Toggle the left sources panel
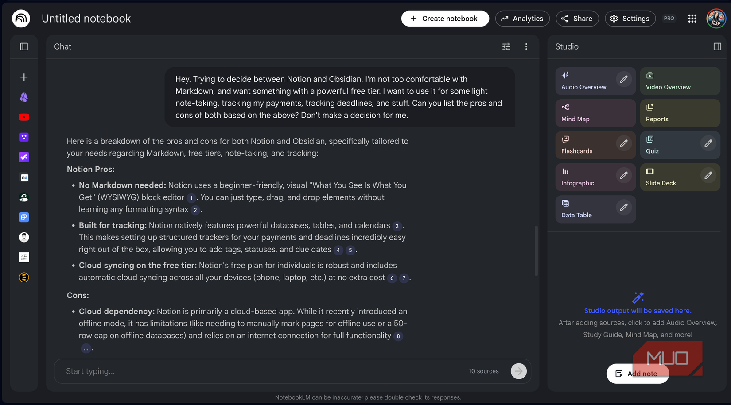 [24, 46]
